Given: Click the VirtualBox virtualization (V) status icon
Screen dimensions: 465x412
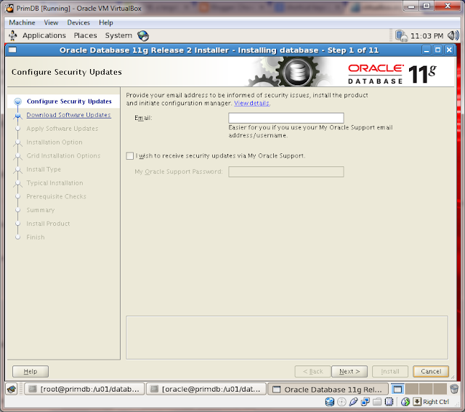Looking at the screenshot, I should point(389,402).
